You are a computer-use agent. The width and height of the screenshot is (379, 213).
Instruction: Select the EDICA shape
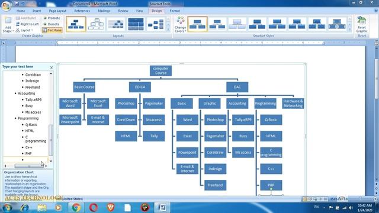[x=140, y=87]
